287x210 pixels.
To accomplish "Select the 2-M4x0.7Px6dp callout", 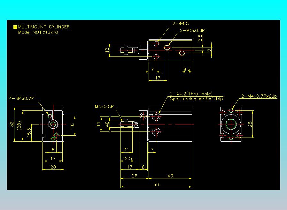I will [259, 96].
